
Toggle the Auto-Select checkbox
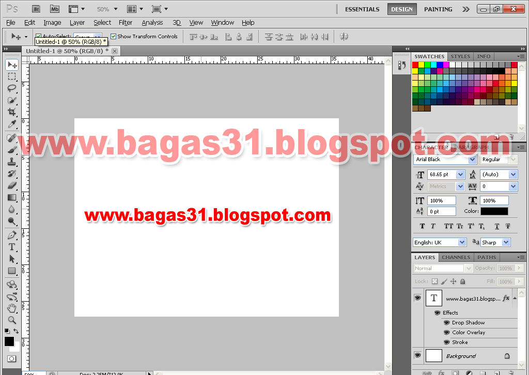click(38, 36)
